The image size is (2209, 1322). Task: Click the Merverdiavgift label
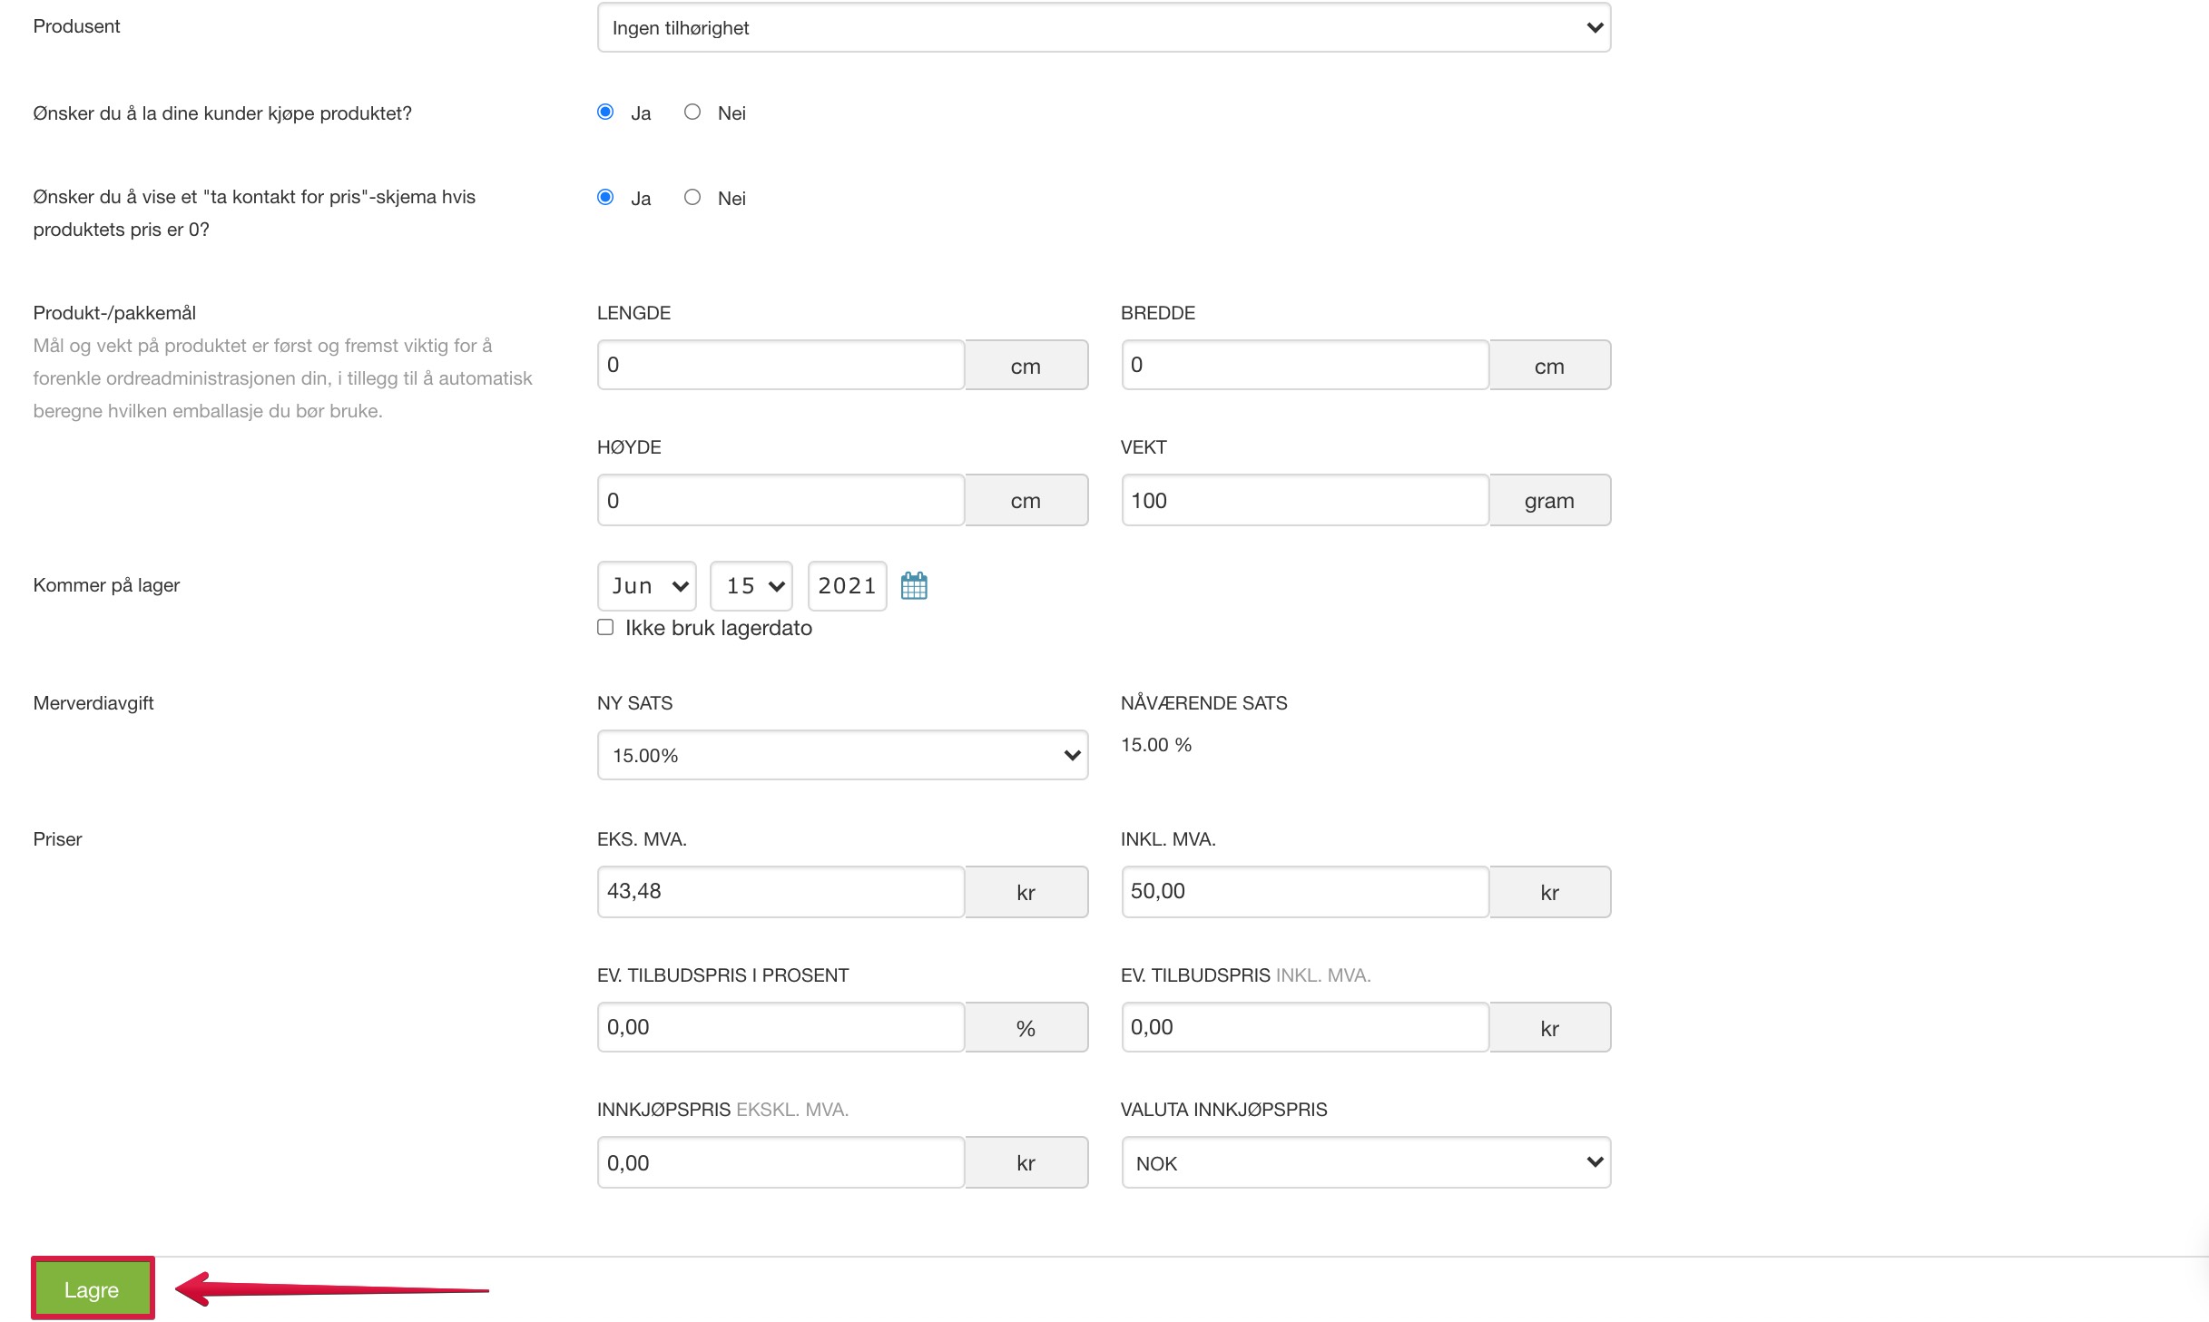click(x=93, y=703)
